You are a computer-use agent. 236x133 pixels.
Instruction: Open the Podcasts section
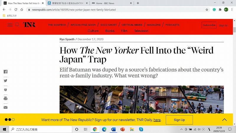(x=172, y=25)
